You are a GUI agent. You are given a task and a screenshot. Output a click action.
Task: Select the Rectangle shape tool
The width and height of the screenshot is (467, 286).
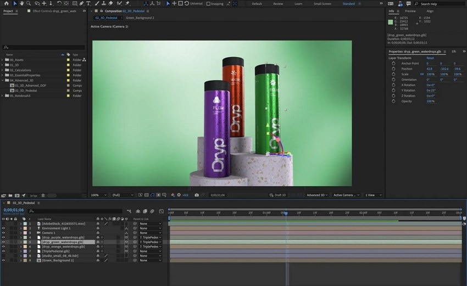click(75, 4)
